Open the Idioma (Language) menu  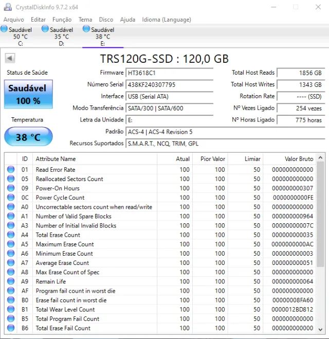click(x=167, y=20)
